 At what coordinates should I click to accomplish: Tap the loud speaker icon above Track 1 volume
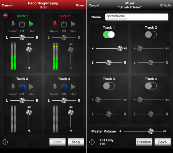click(29, 44)
